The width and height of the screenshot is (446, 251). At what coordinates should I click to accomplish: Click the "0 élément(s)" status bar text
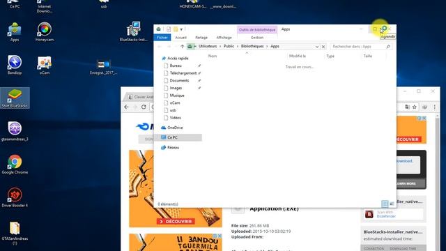pos(168,204)
